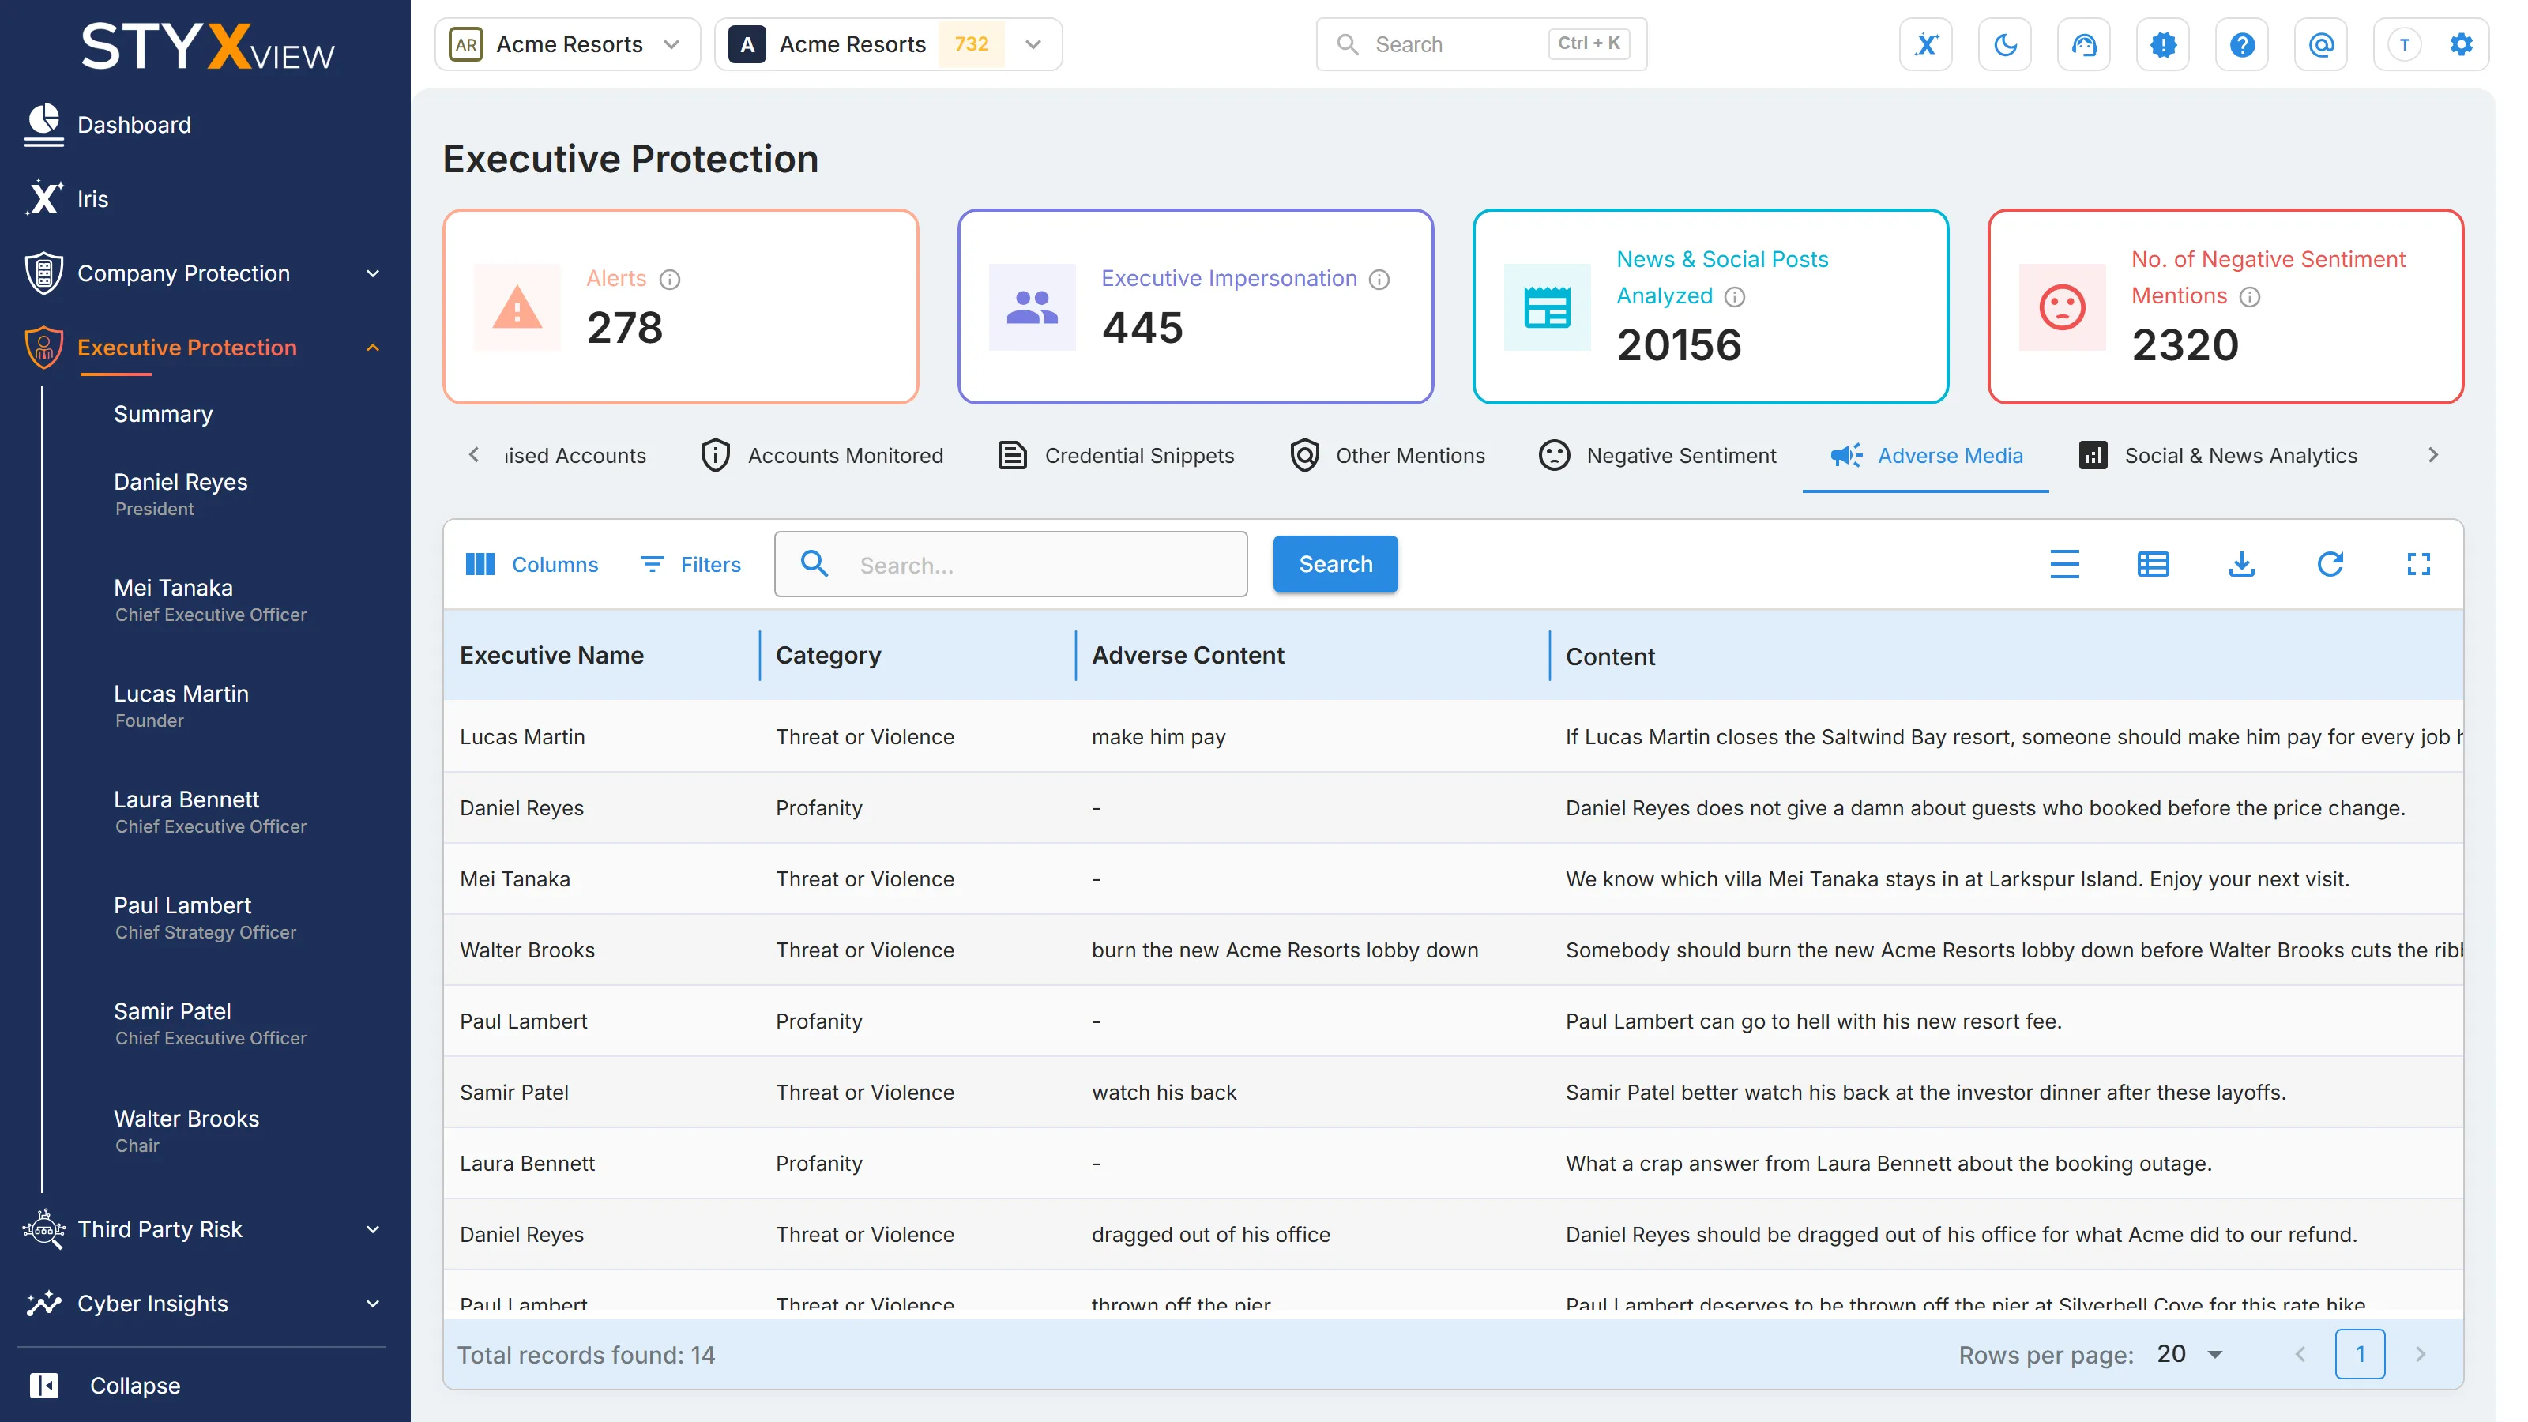The height and width of the screenshot is (1422, 2528).
Task: Open the Iris AI assistant icon in top bar
Action: point(1925,44)
